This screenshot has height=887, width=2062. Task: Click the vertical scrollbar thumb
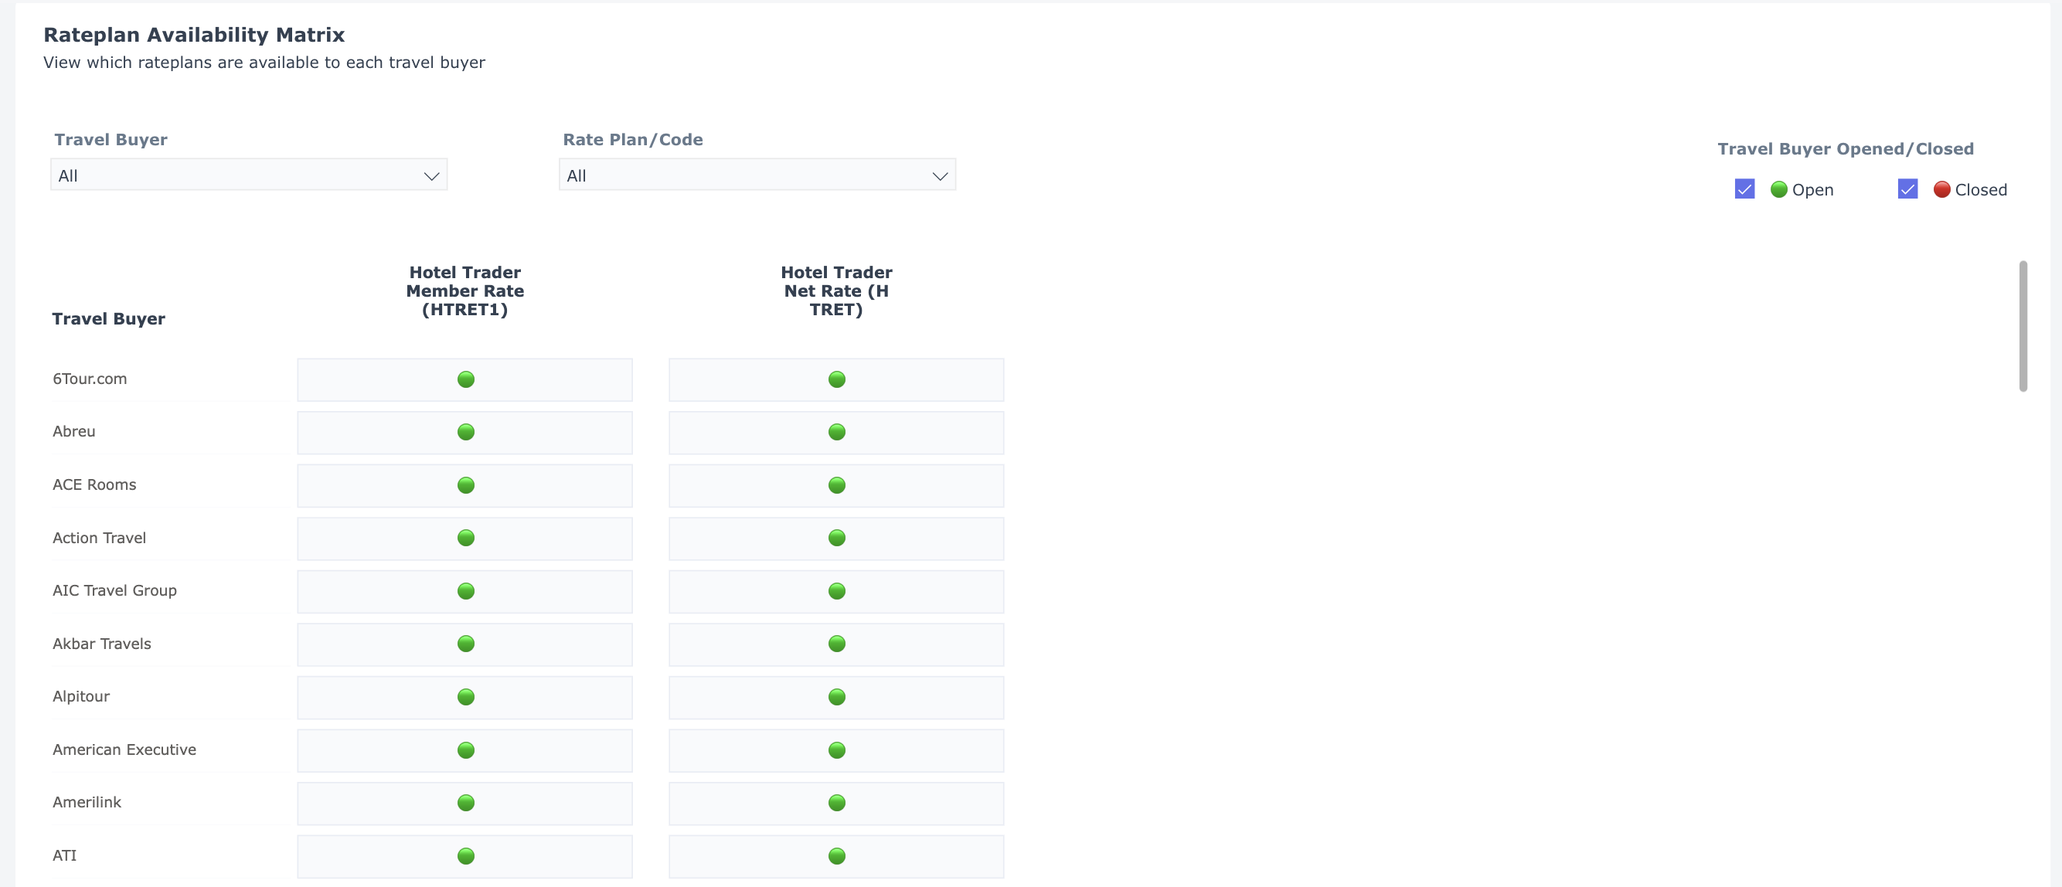(2023, 326)
